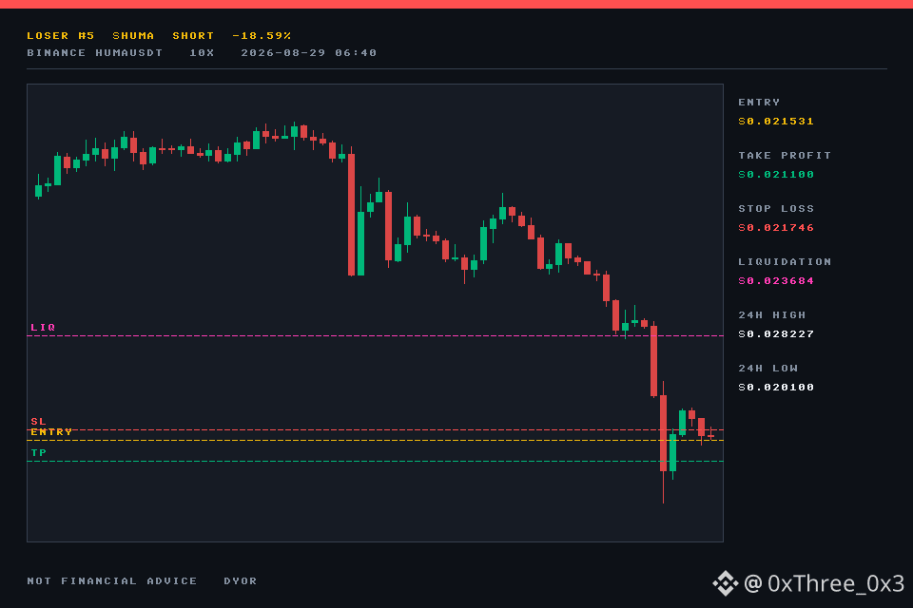The width and height of the screenshot is (913, 608).
Task: Click the entry price $0.021531
Action: [776, 122]
